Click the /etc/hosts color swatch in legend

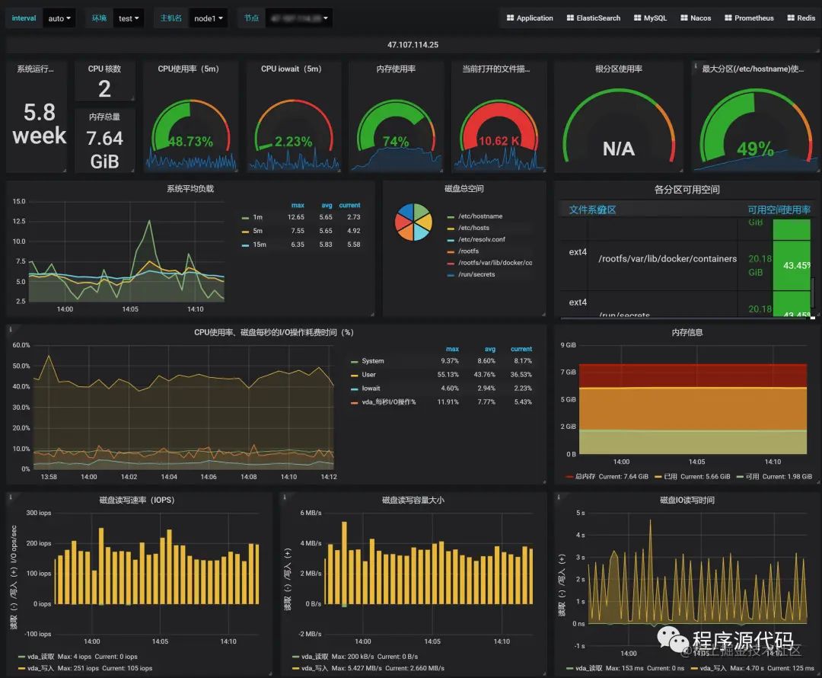coord(451,229)
